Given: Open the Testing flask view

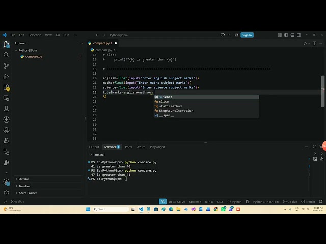Looking at the screenshot, I should click(6, 108).
